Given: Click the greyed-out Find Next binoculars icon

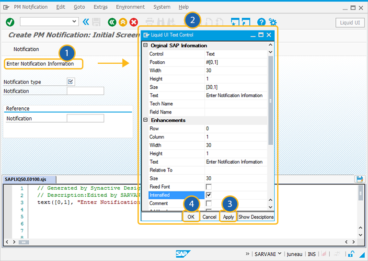Looking at the screenshot, I should click(171, 22).
